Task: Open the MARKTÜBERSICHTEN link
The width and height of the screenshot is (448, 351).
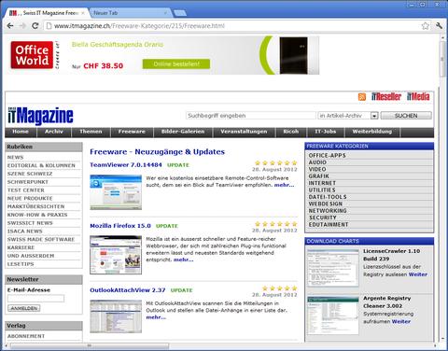Action: pyautogui.click(x=36, y=206)
